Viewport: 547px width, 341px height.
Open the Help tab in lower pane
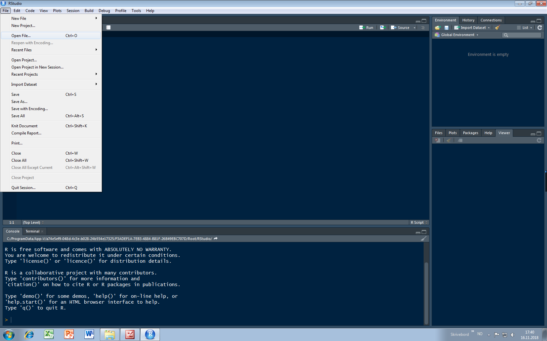[x=488, y=133]
